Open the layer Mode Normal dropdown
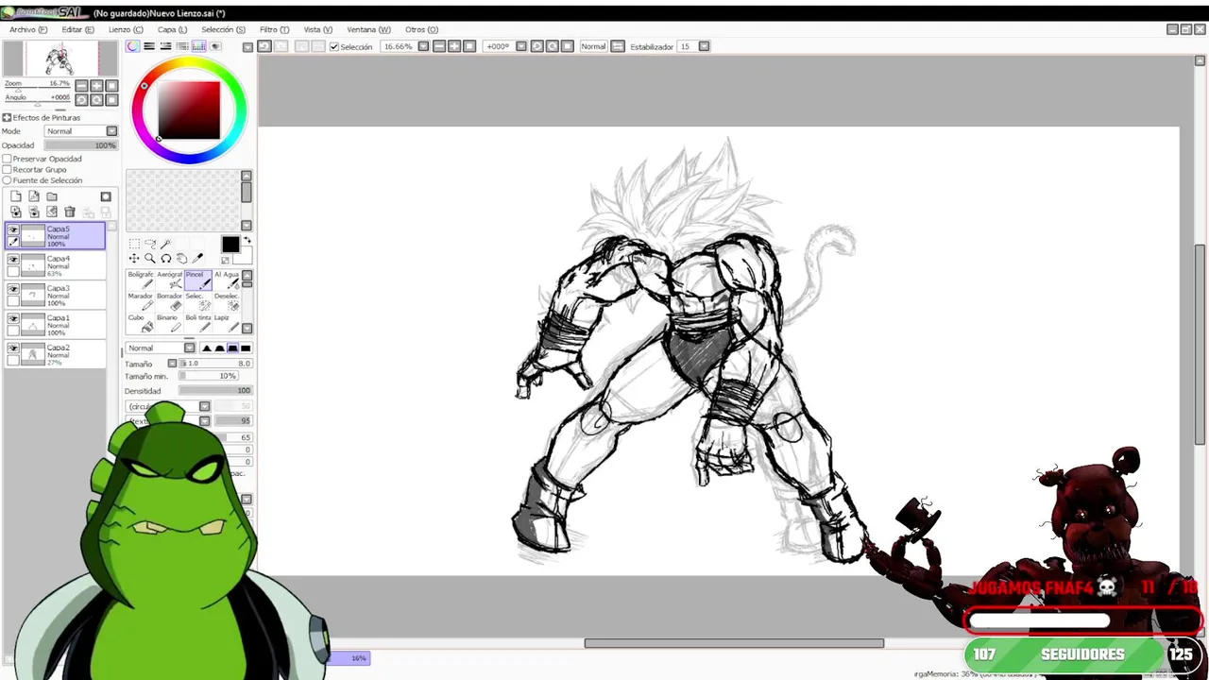1209x680 pixels. [x=81, y=131]
